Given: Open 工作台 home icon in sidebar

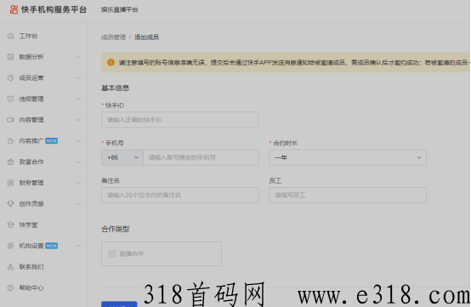Looking at the screenshot, I should (x=10, y=36).
